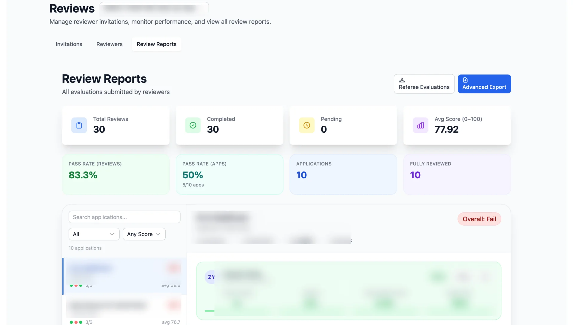Click the Applications card heading
Viewport: 573px width, 325px height.
[x=314, y=164]
